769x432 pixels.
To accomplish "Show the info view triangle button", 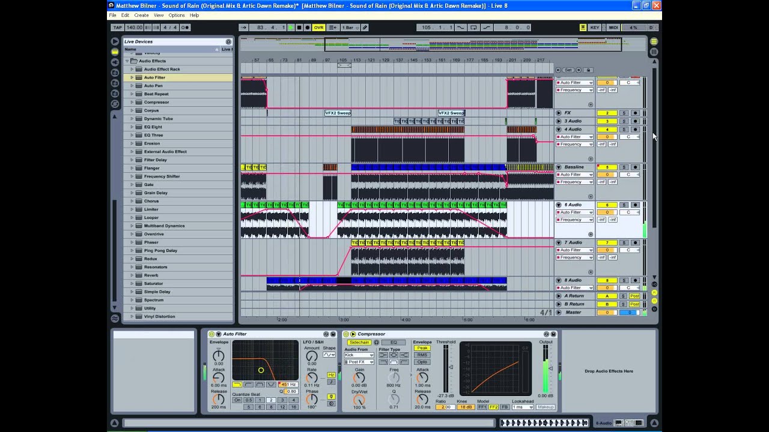I will click(115, 423).
